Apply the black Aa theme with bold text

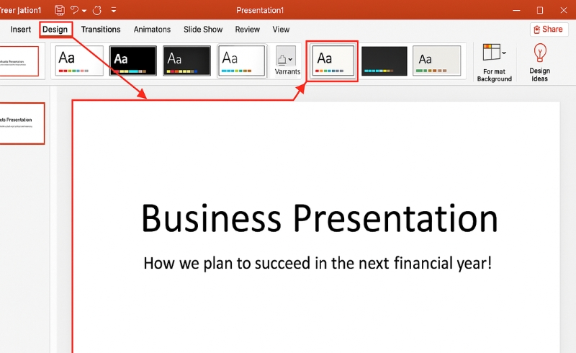pos(133,61)
